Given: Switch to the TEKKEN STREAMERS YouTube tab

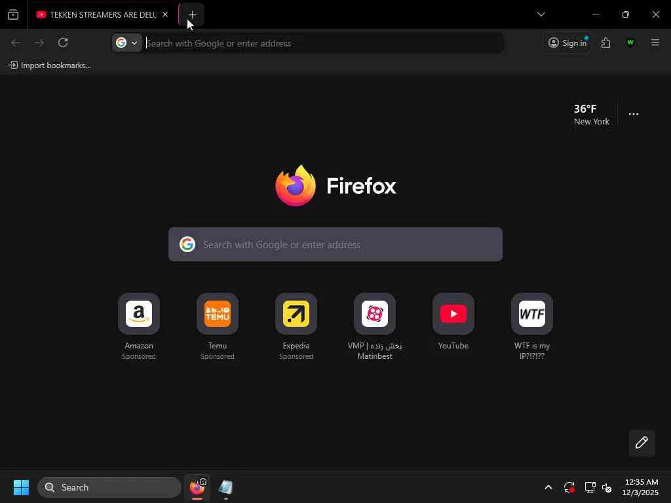Looking at the screenshot, I should pos(103,14).
